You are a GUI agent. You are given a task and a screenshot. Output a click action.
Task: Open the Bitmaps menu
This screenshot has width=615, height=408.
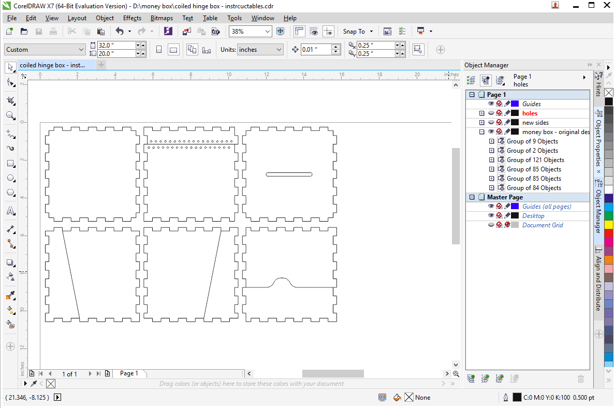pyautogui.click(x=162, y=18)
